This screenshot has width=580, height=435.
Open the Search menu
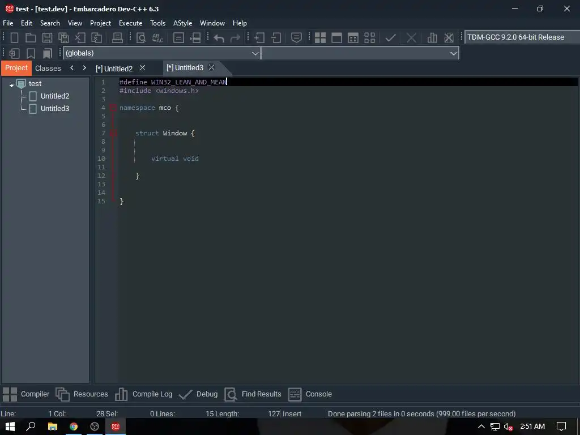[50, 23]
